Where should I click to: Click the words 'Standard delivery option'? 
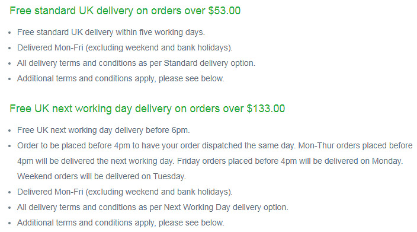(x=209, y=63)
